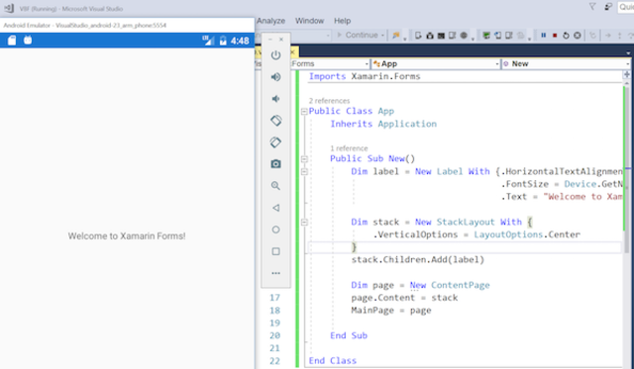Minimize the emulator toolbar panel
This screenshot has height=369, width=634.
pos(270,40)
